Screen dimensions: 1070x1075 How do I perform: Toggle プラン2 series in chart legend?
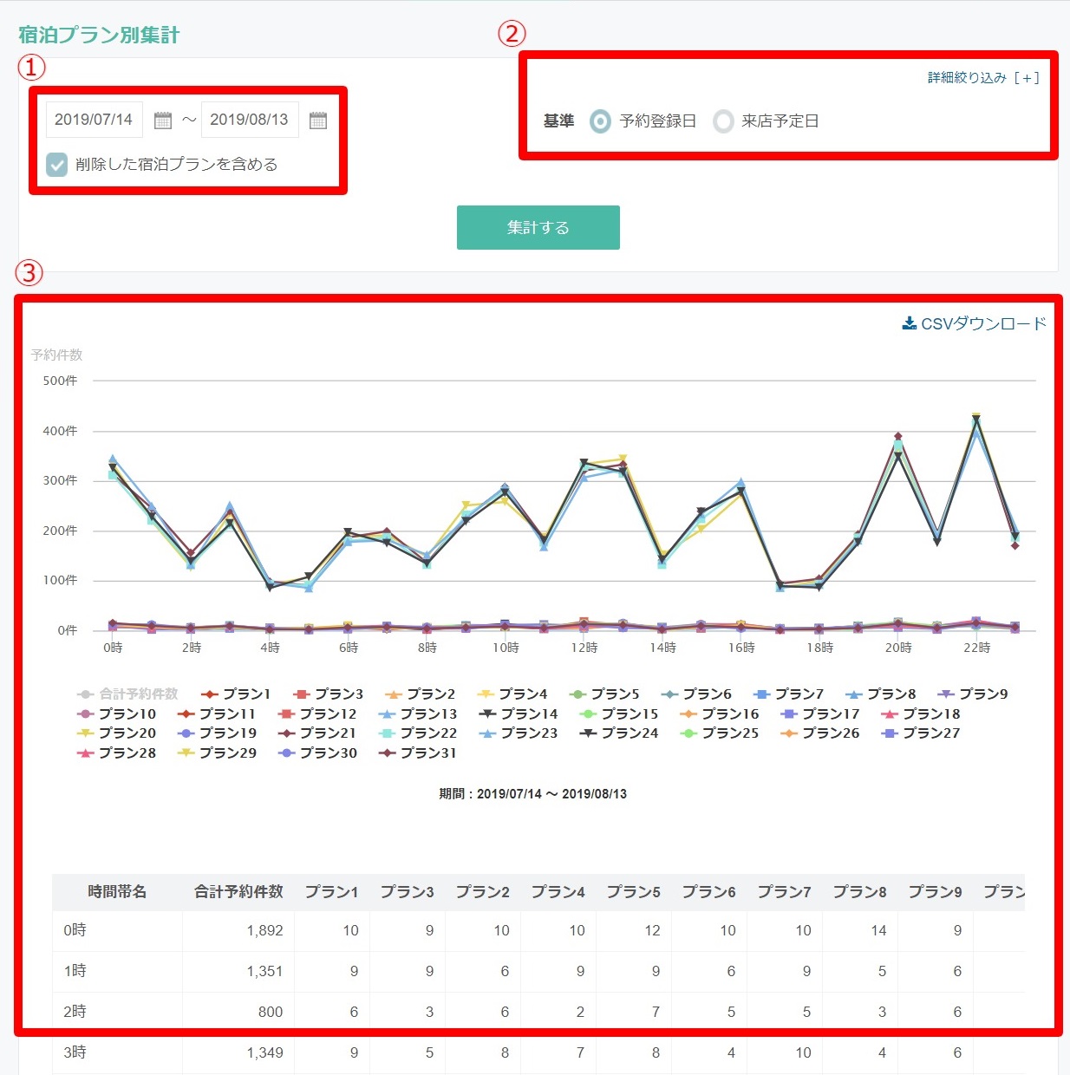pos(421,694)
